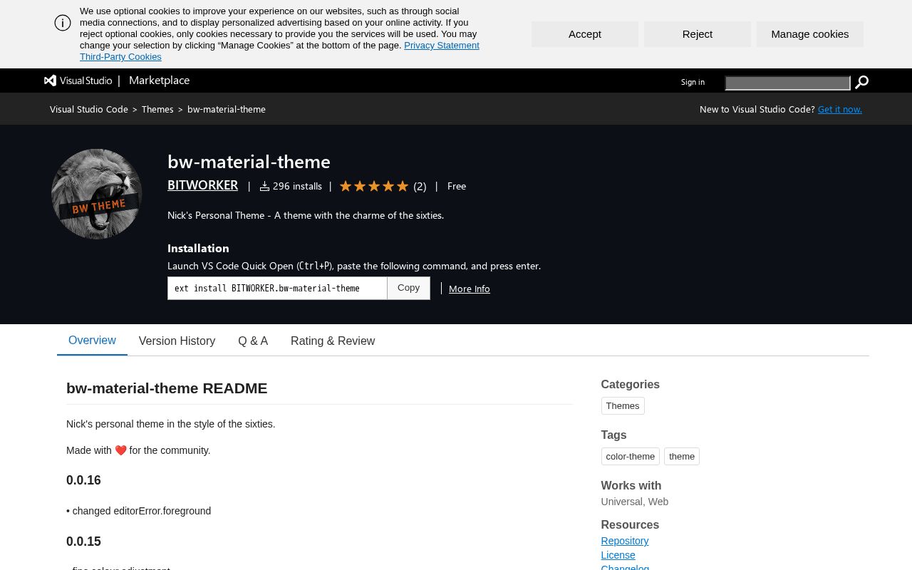Click the 'Universal, Web' text
This screenshot has width=912, height=570.
click(x=635, y=502)
